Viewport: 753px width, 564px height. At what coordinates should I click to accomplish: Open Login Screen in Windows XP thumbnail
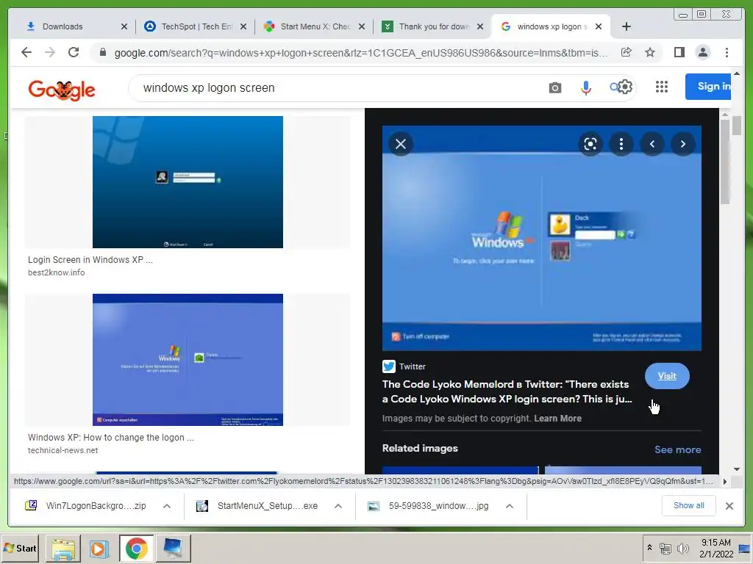[x=188, y=182]
